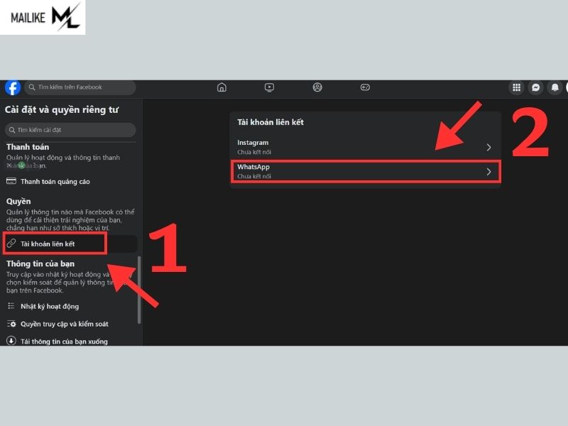Click the link icon beside Tài khoản liên kết
Viewport: 568px width, 426px height.
click(x=11, y=244)
